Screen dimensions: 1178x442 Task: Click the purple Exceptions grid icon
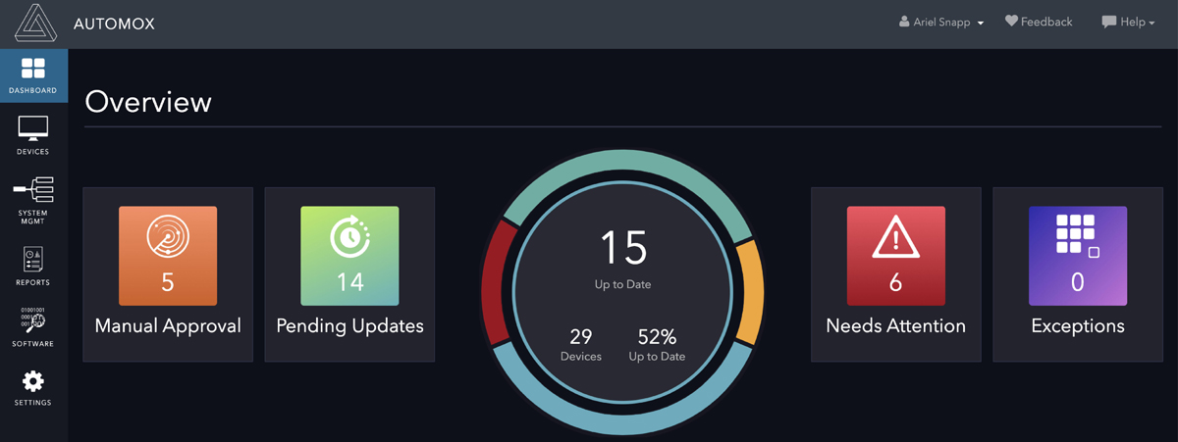point(1077,235)
